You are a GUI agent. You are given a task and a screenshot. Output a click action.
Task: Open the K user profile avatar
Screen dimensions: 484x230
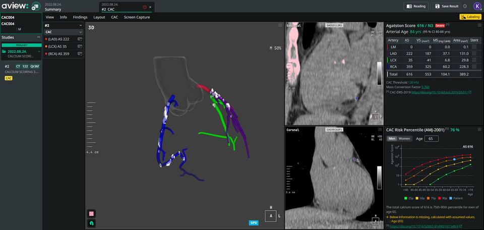[477, 6]
